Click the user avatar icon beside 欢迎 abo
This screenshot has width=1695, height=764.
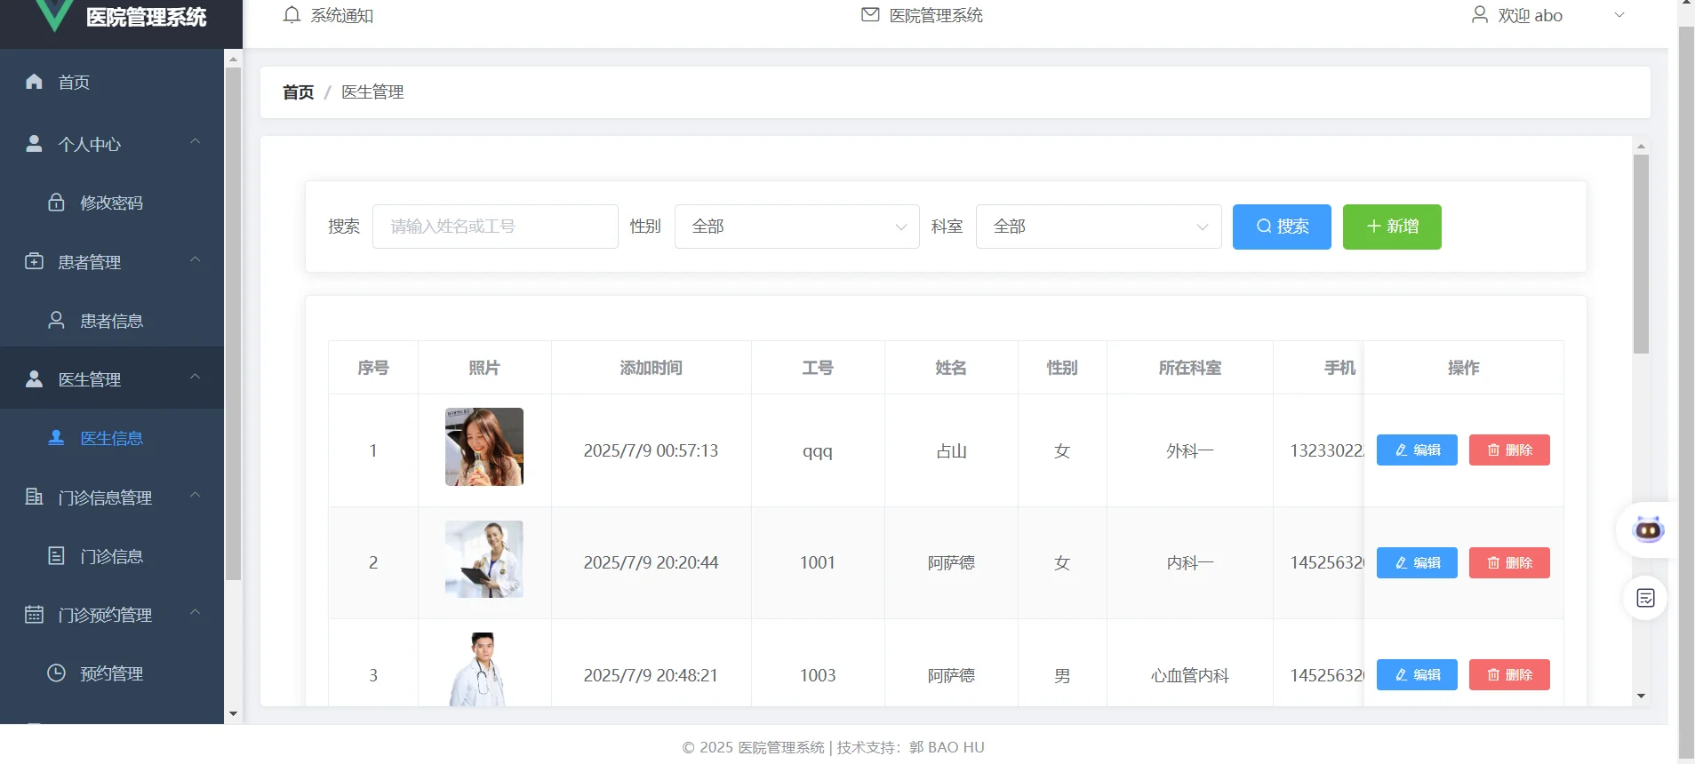[x=1480, y=15]
